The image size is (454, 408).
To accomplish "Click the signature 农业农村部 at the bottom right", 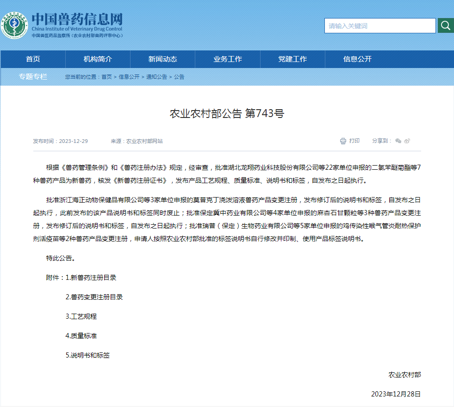I will [404, 375].
